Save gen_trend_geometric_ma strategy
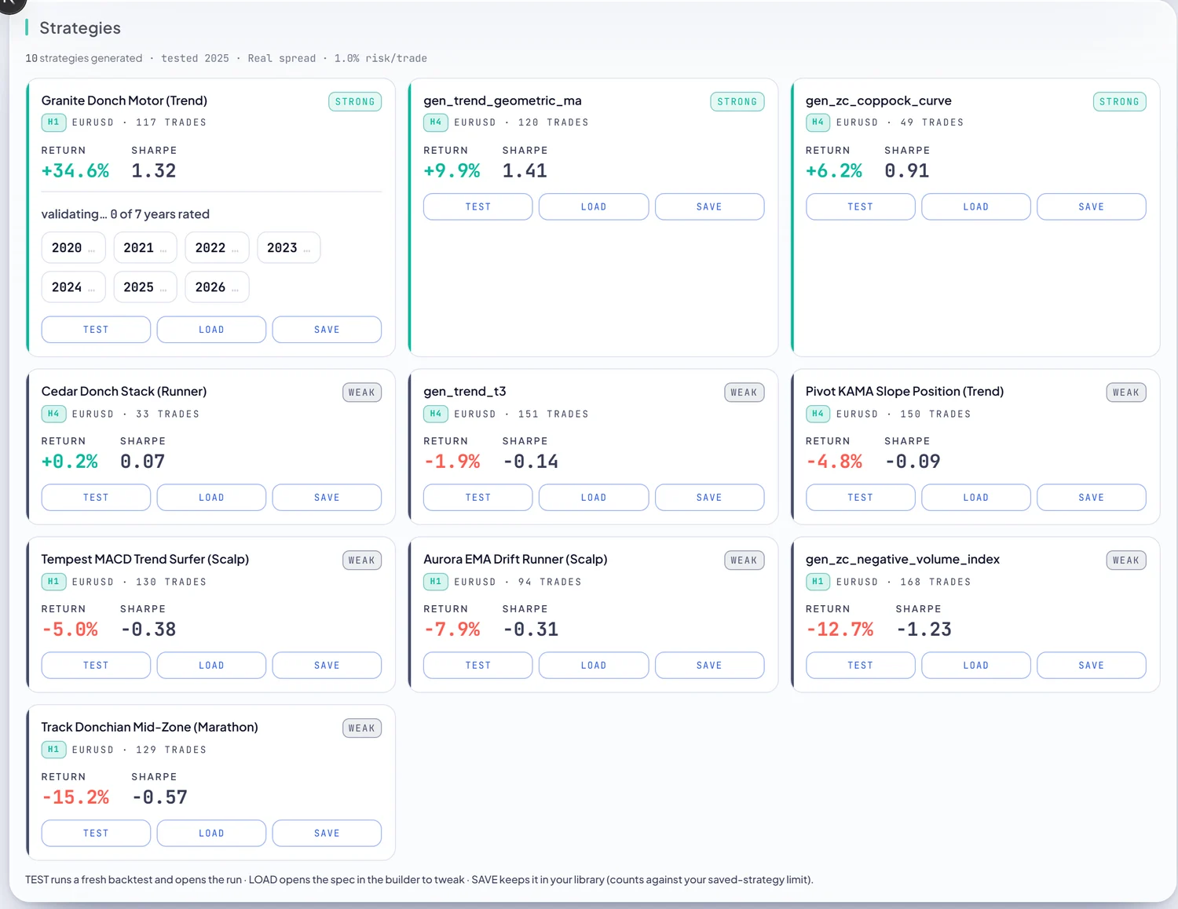The width and height of the screenshot is (1178, 909). tap(709, 206)
